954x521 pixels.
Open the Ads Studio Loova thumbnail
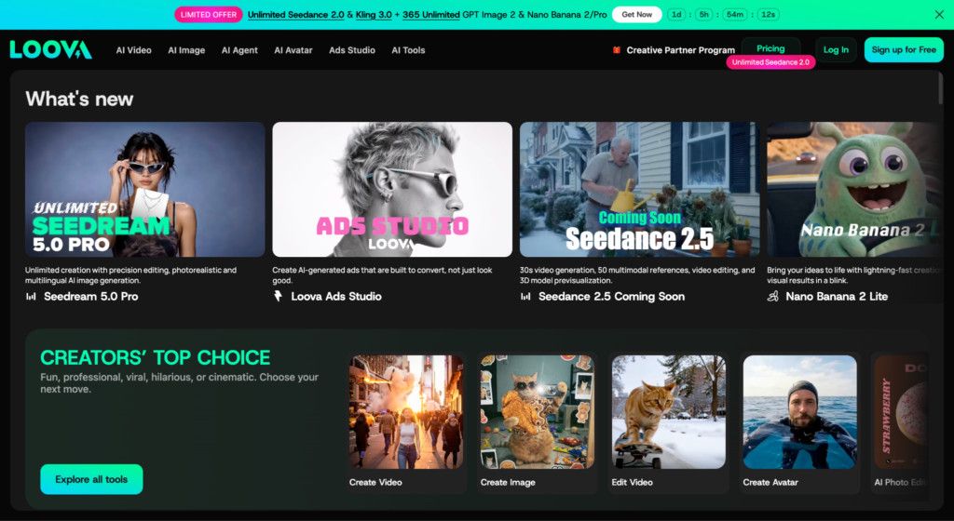[392, 190]
